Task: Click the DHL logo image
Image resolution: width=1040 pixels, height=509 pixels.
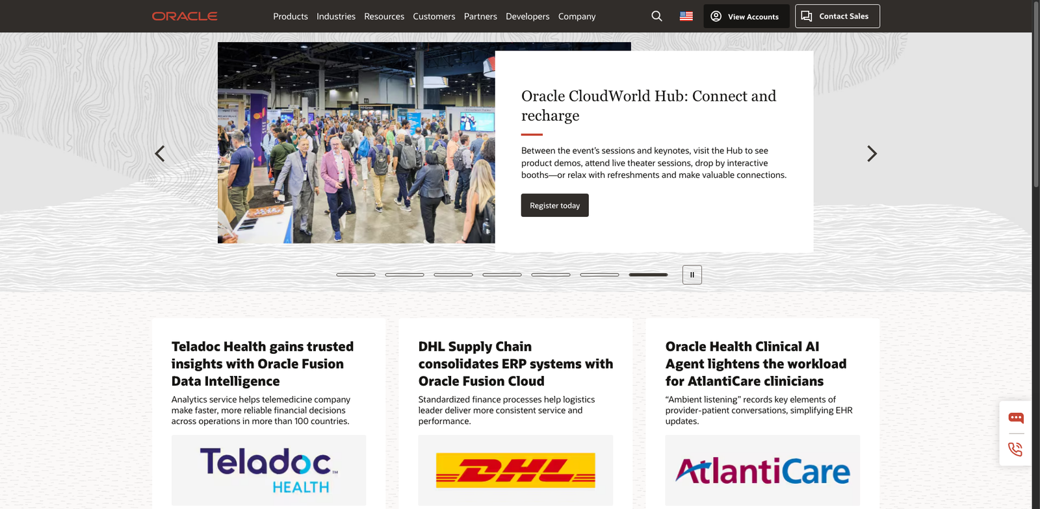Action: 515,470
